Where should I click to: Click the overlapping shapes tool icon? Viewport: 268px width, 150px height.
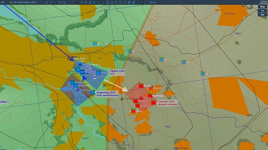[x=64, y=2]
